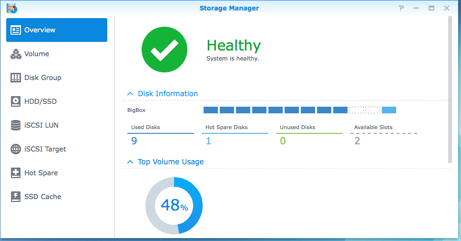Open the help question mark button
This screenshot has width=461, height=241.
(x=401, y=8)
